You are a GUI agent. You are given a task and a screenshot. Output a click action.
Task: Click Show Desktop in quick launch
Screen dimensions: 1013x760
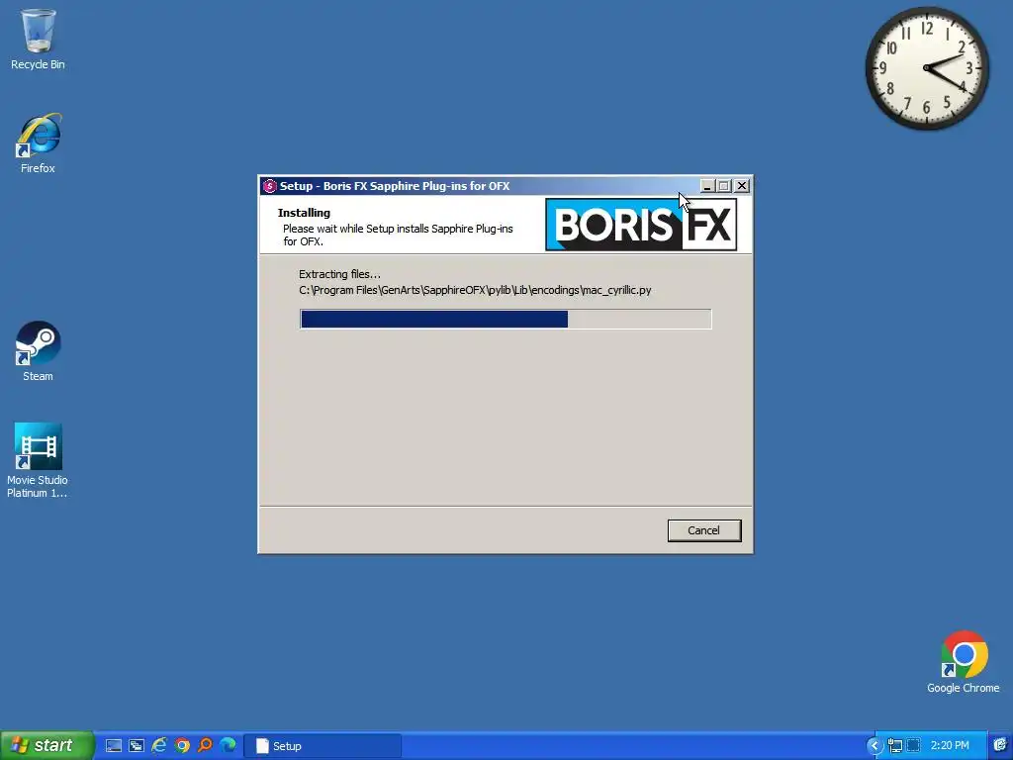click(x=114, y=746)
